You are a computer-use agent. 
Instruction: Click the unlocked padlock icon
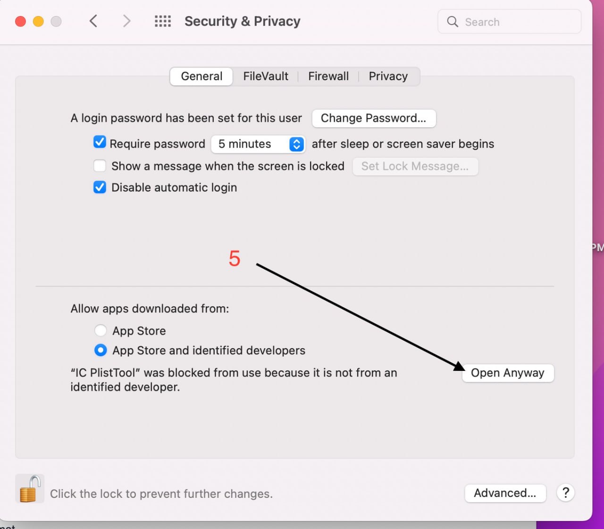30,488
